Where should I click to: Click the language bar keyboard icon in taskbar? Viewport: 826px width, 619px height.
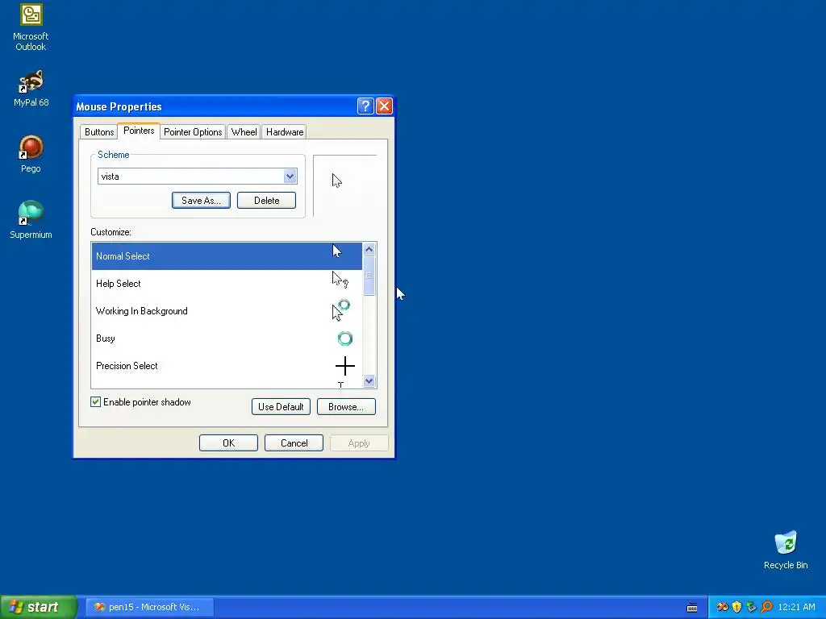coord(692,608)
